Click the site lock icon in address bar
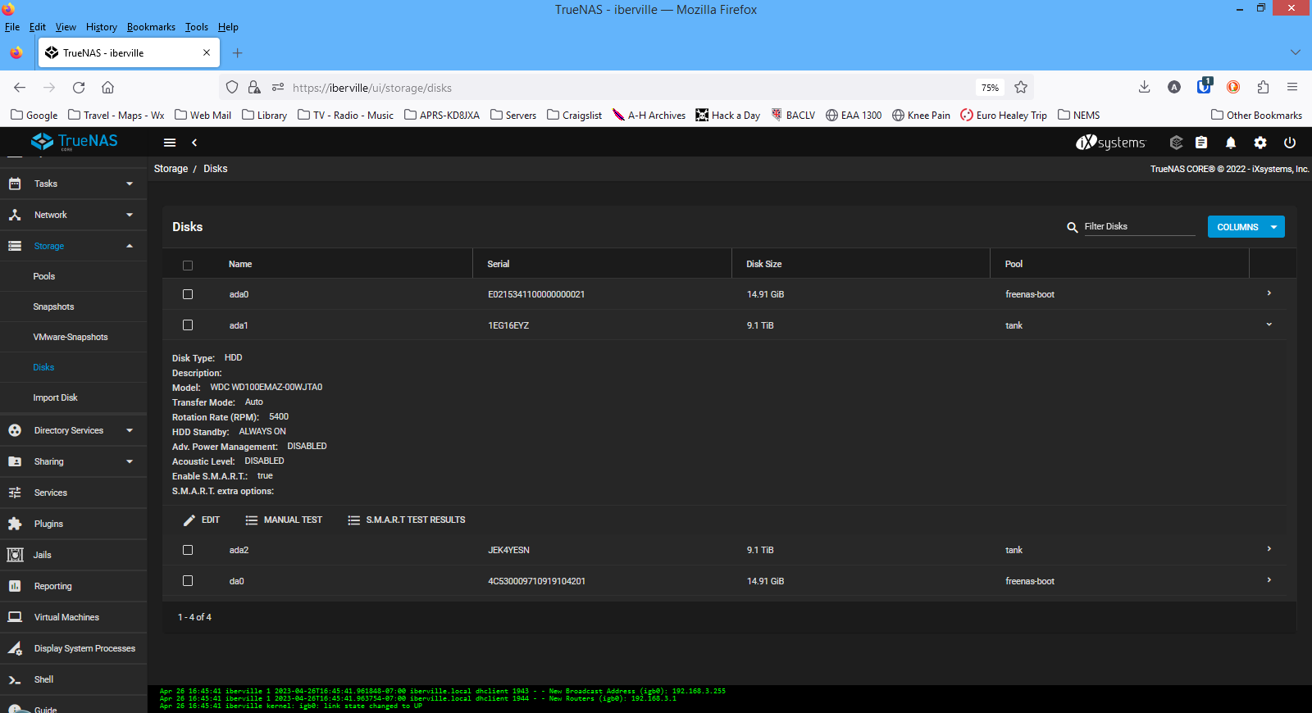 (x=254, y=87)
